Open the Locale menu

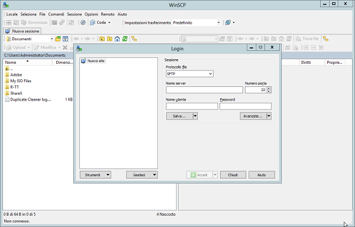[12, 14]
